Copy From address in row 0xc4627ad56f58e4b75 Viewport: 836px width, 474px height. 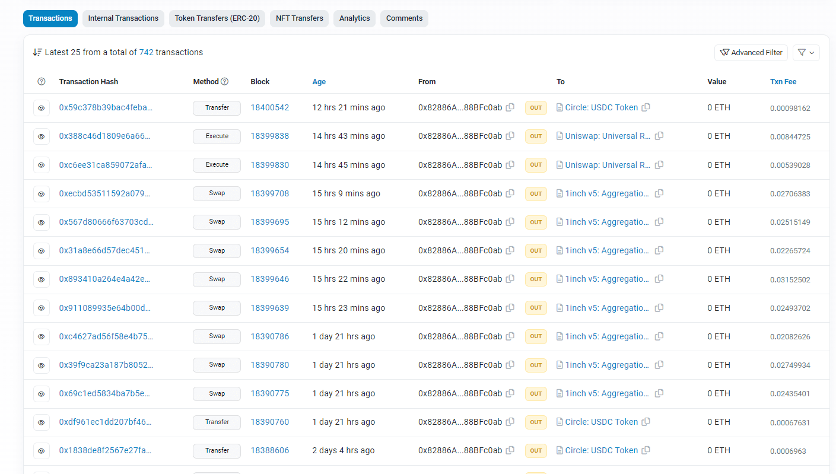click(510, 336)
